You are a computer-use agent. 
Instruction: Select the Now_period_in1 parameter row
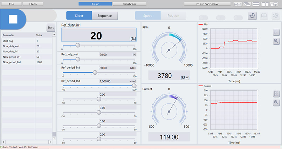(x=27, y=57)
